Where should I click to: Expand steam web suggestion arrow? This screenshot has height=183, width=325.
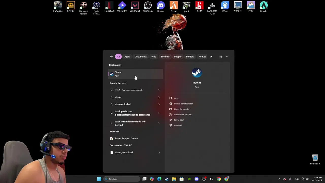(x=159, y=97)
